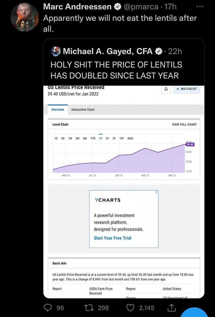
Task: Click the alert bell icon beside Watchlist
Action: (166, 89)
